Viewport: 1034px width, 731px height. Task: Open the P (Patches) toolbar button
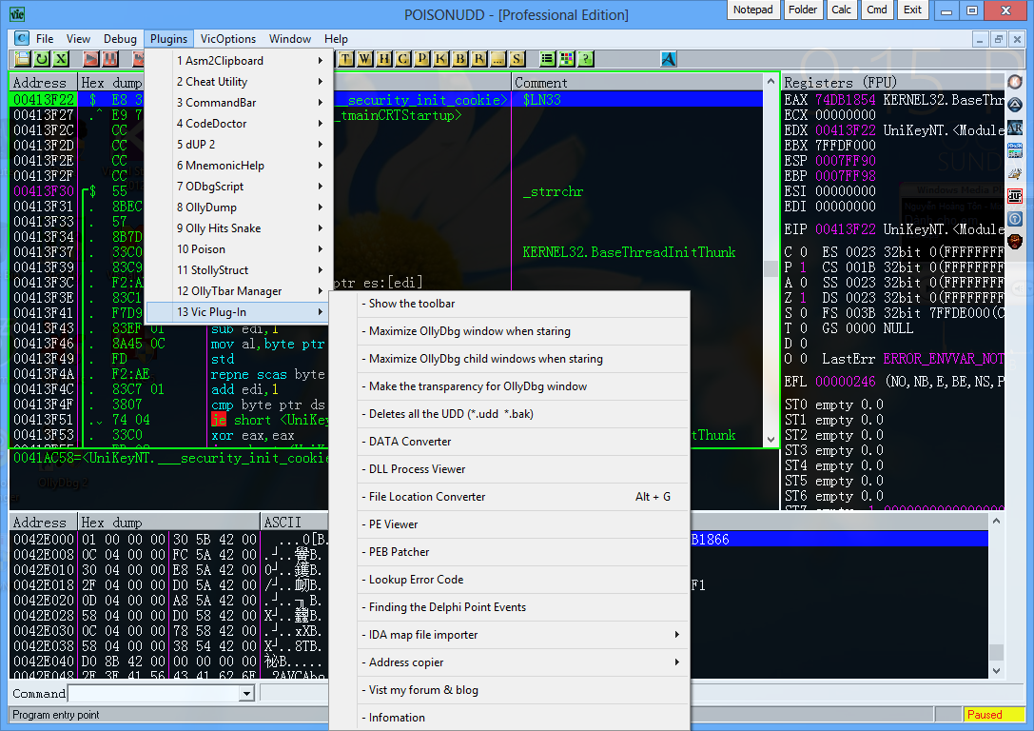(x=422, y=59)
